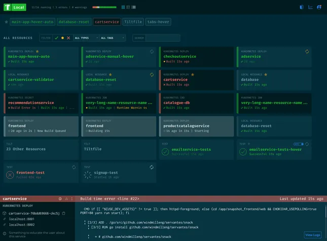Open the docs book icon in header
The height and width of the screenshot is (241, 327).
[302, 7]
